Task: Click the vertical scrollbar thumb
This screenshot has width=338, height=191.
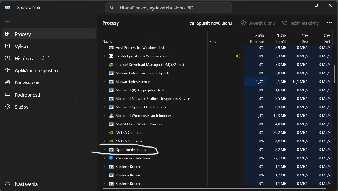Action: (335, 74)
